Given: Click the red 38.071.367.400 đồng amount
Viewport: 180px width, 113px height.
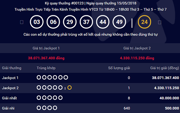Looking at the screenshot, I should tap(45, 58).
